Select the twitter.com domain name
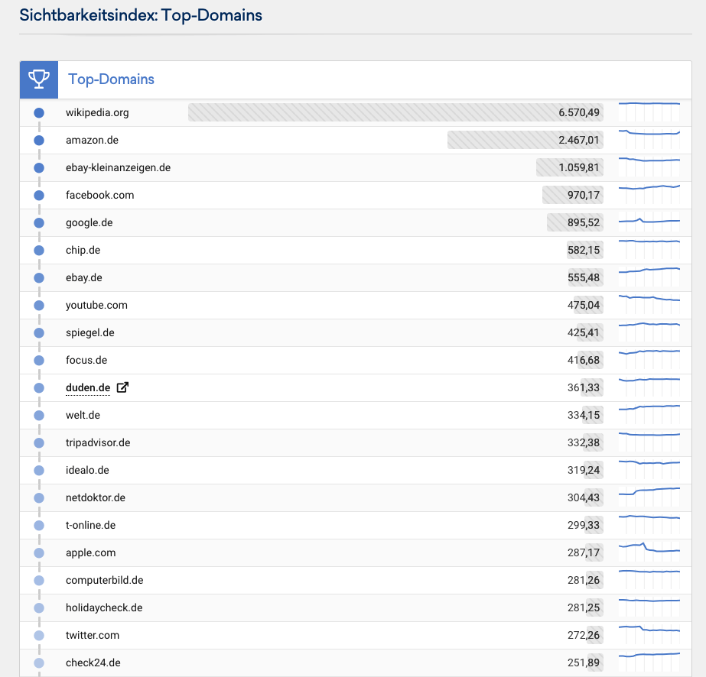 coord(93,635)
